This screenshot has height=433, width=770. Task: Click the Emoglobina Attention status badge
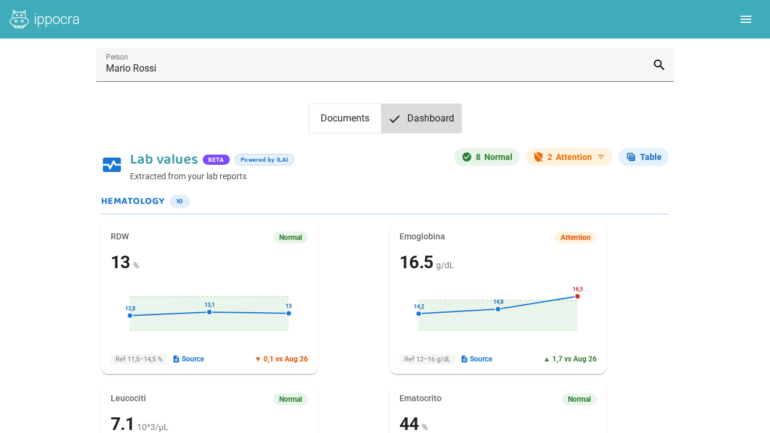(576, 238)
